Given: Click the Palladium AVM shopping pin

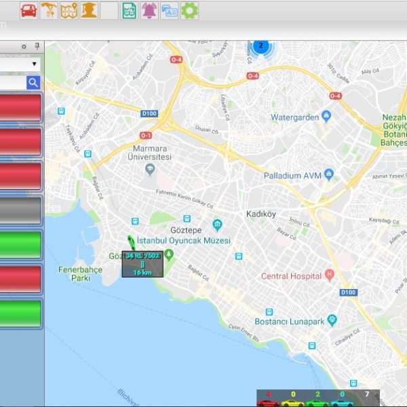Looking at the screenshot, I should (x=329, y=174).
